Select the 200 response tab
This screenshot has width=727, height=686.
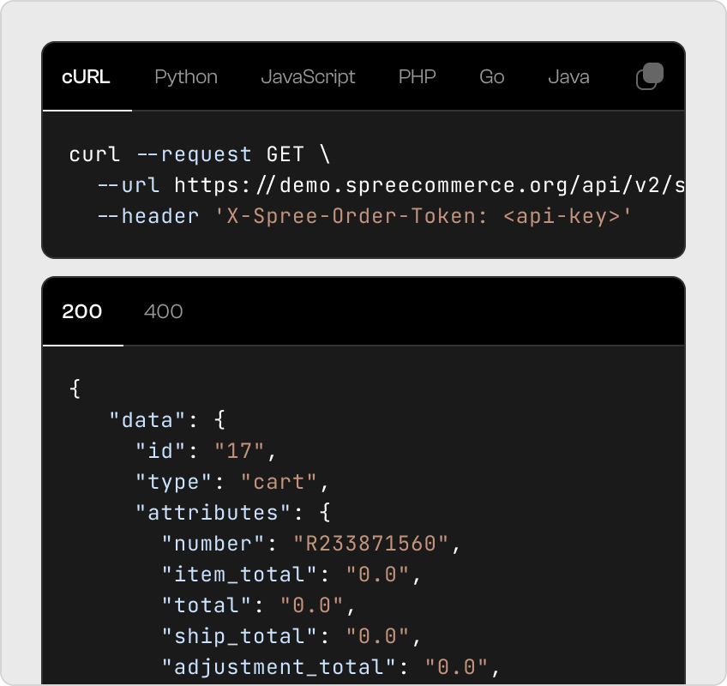(82, 311)
